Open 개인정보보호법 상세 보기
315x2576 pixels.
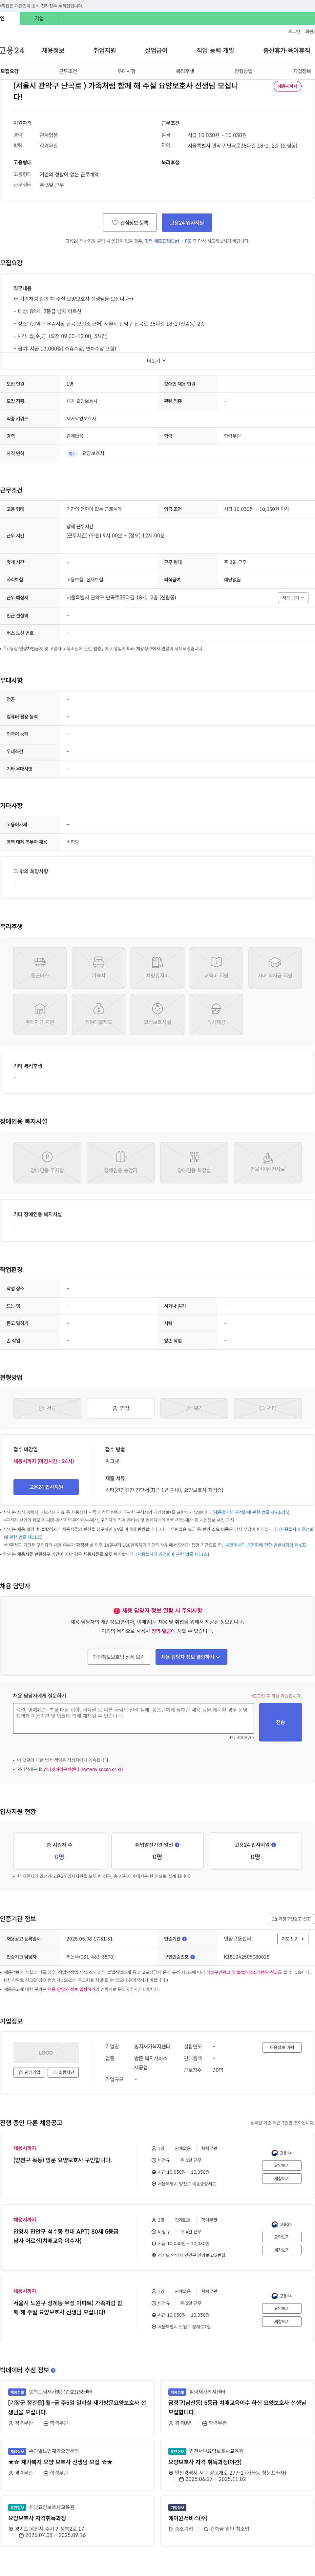pyautogui.click(x=119, y=1657)
